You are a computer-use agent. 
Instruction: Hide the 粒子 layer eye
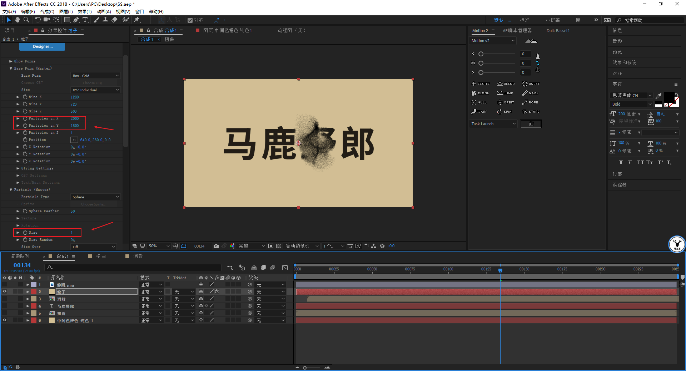tap(5, 292)
